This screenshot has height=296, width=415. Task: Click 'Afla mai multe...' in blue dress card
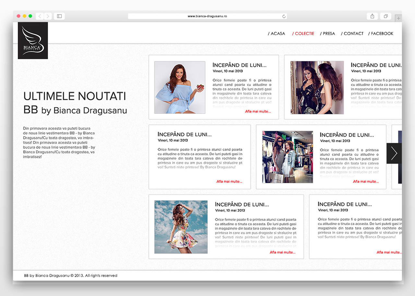[x=258, y=112]
